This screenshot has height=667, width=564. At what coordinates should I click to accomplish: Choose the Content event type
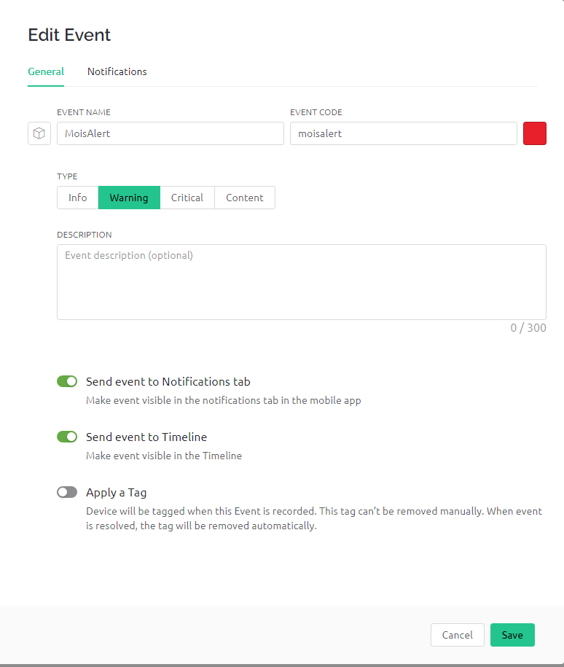click(x=245, y=198)
